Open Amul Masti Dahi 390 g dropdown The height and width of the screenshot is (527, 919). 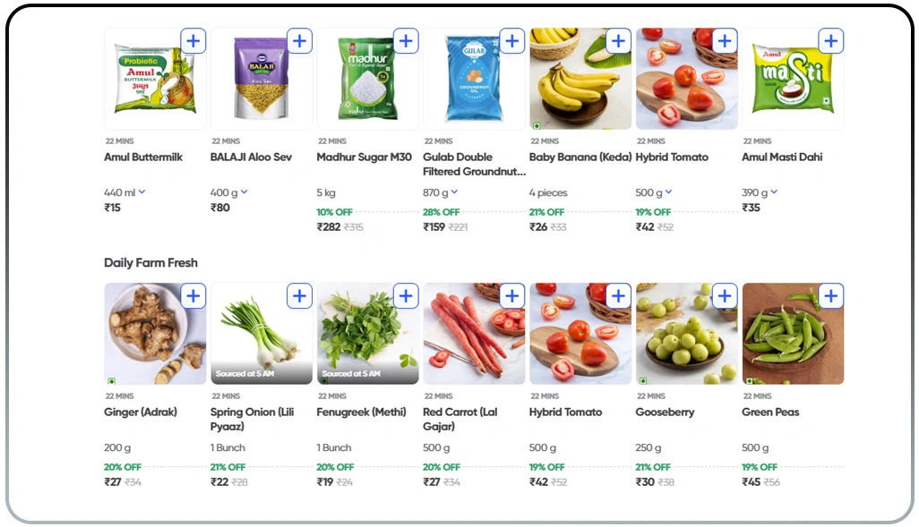click(x=775, y=192)
